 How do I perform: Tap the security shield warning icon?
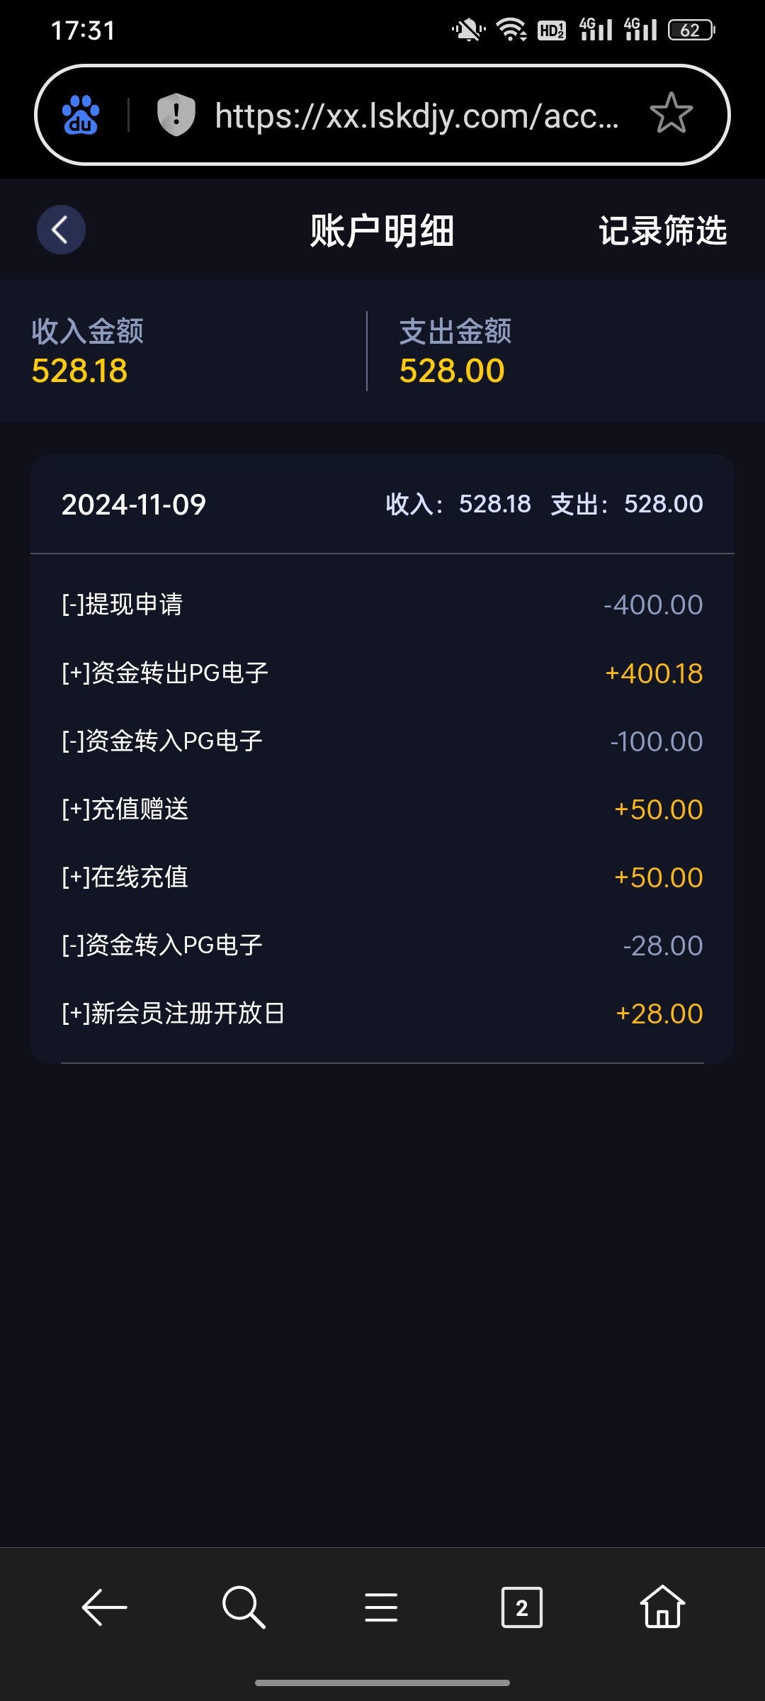pyautogui.click(x=176, y=115)
